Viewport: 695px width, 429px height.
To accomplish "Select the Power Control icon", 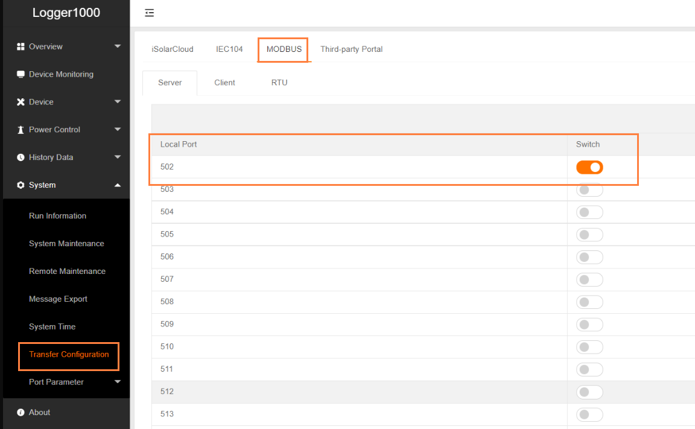I will [x=21, y=129].
